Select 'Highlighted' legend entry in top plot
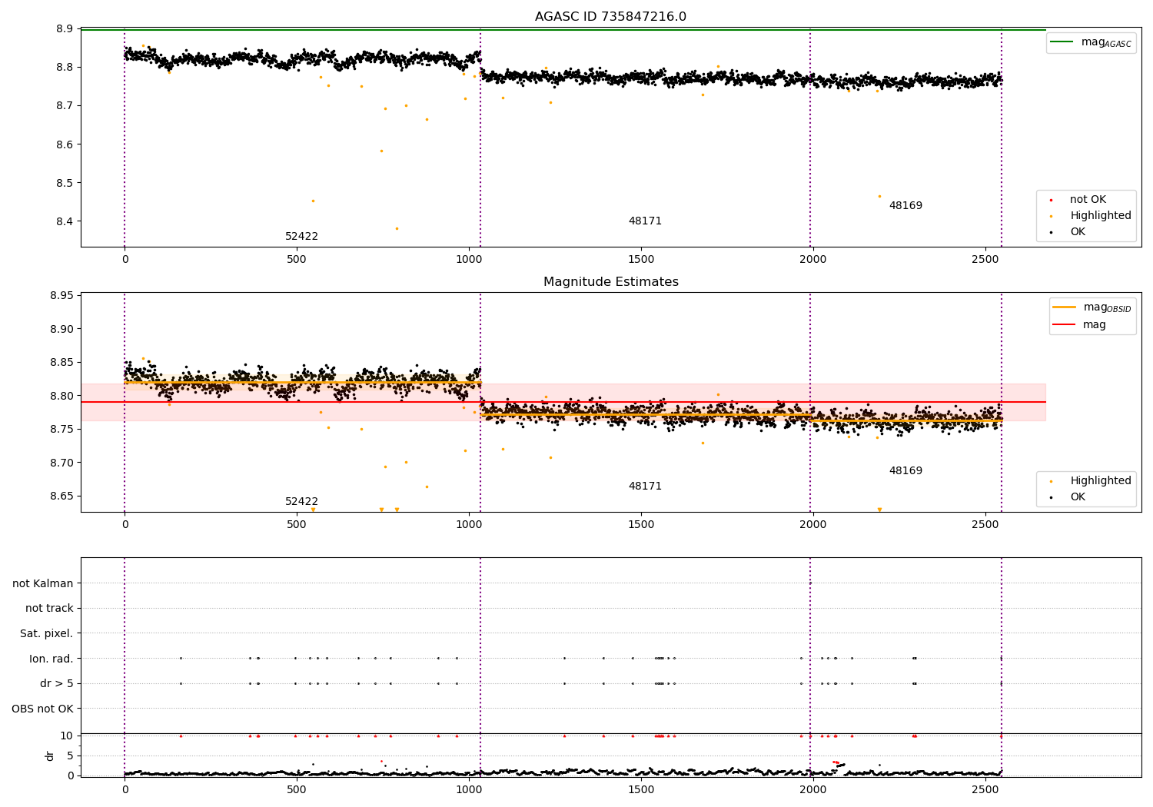This screenshot has height=807, width=1153. [x=1101, y=216]
